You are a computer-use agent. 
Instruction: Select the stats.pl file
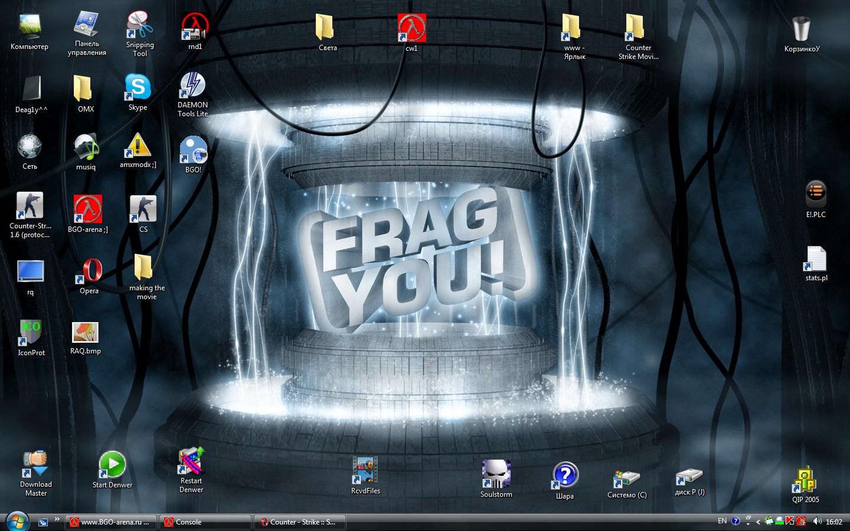[816, 263]
